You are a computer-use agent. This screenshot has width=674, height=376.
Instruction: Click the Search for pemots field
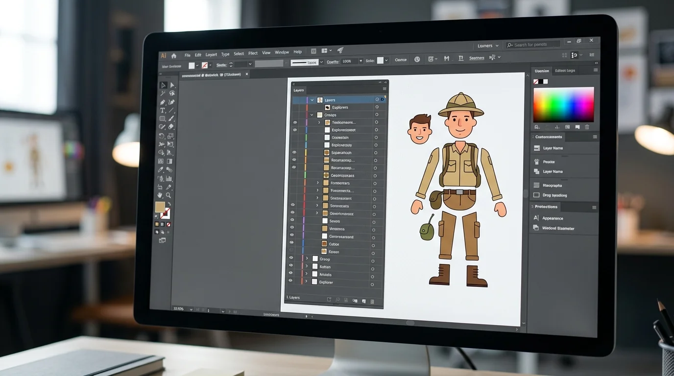533,45
